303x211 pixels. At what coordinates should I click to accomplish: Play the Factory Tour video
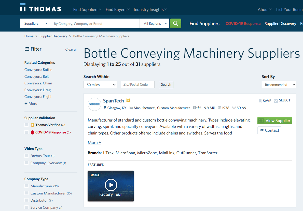pos(111,185)
